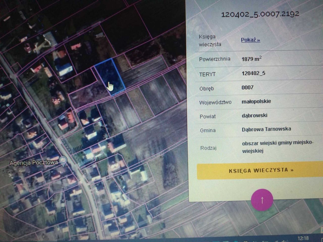Open the "Pokaż »" land register link

[x=250, y=40]
